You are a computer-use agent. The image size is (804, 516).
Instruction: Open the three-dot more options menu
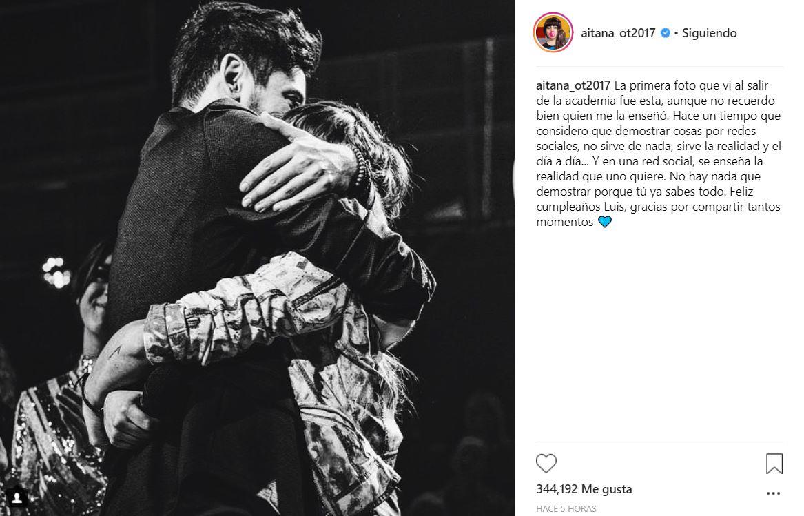click(773, 493)
